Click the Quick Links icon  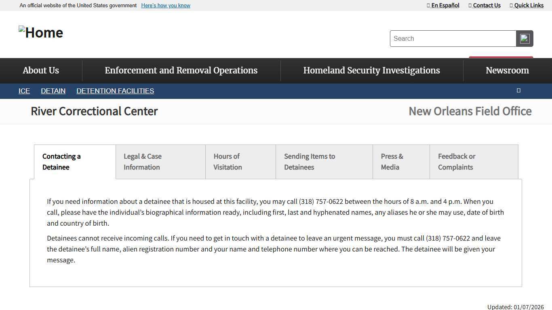coord(511,5)
